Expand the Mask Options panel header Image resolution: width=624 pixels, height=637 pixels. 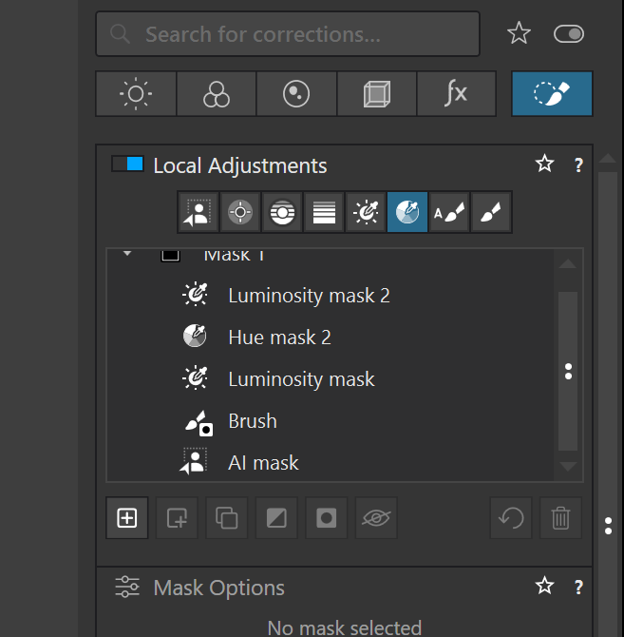coord(218,588)
